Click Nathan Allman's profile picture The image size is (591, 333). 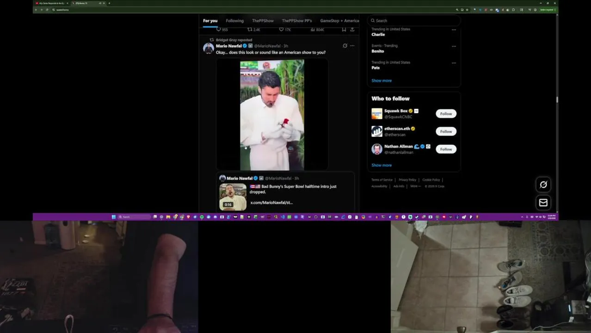pos(377,149)
